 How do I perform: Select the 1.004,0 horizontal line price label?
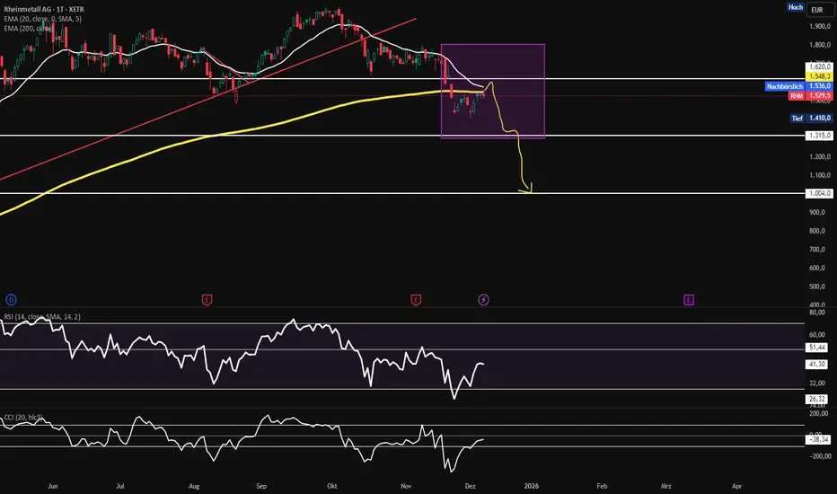pyautogui.click(x=819, y=193)
